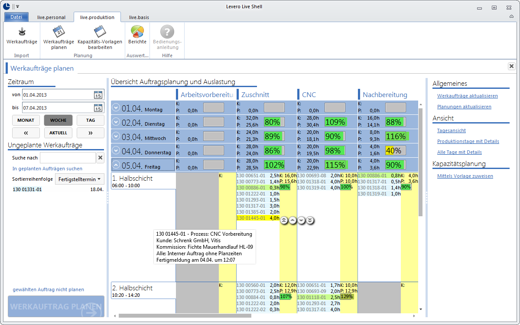The image size is (520, 325).
Task: Select MONAT view toggle
Action: [x=26, y=120]
